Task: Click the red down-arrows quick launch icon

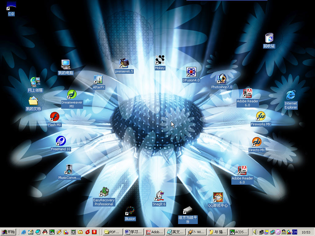Action: 94,232
